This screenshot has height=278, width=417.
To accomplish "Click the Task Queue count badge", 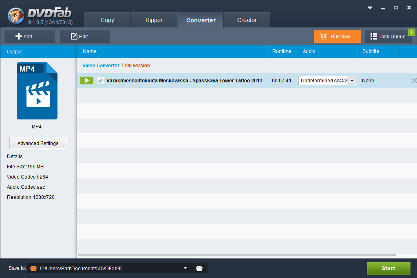I will [x=411, y=32].
